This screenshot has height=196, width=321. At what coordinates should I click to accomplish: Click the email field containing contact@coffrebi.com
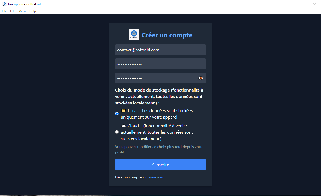pyautogui.click(x=161, y=50)
